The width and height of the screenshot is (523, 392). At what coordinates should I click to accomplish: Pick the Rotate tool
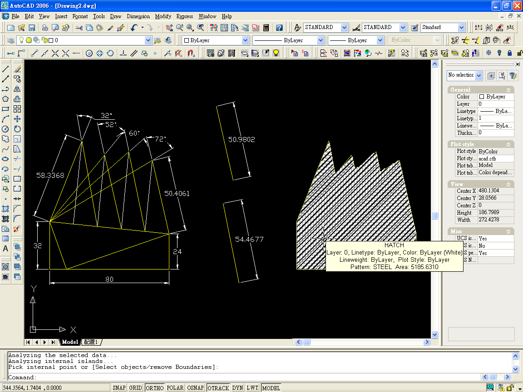17,129
